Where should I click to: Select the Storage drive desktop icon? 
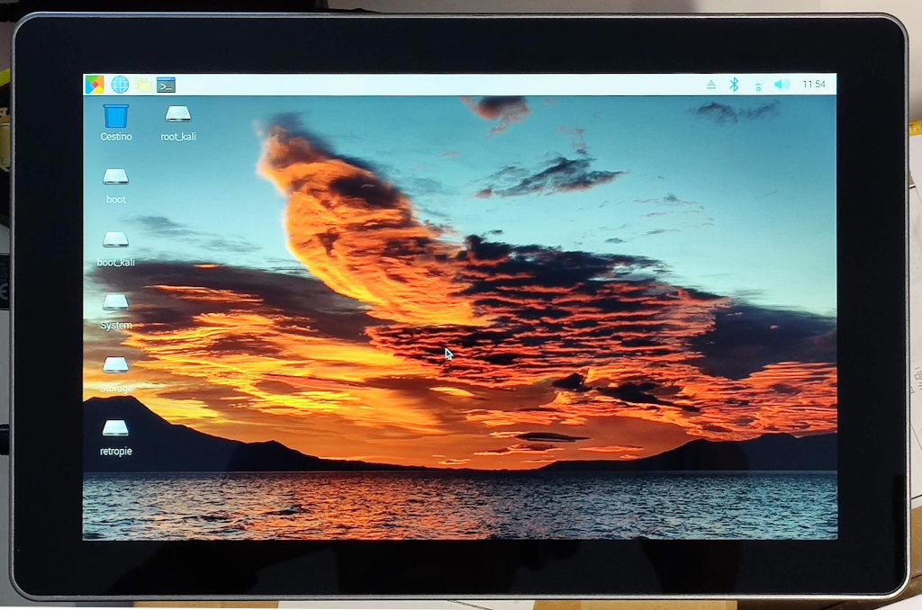(x=116, y=375)
